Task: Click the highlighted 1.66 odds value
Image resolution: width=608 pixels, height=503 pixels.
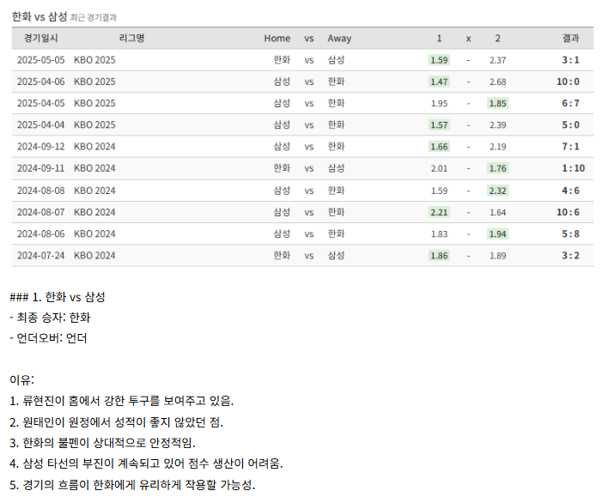Action: [x=439, y=147]
